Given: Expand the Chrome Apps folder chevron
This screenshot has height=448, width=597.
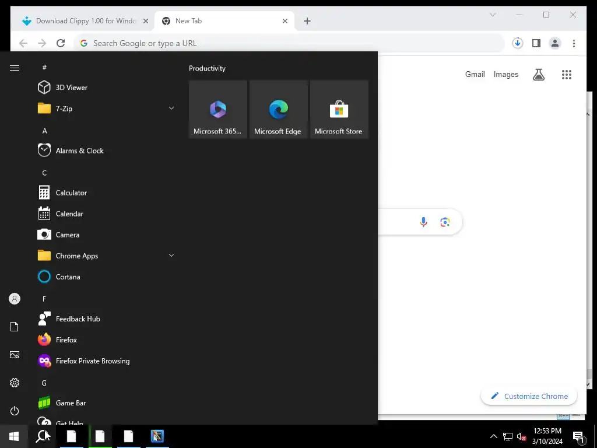Looking at the screenshot, I should (171, 256).
